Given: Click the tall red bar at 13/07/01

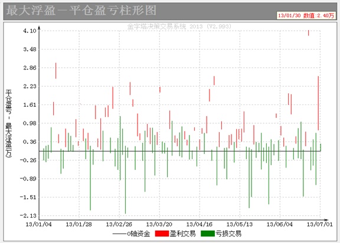Looking at the screenshot, I should (318, 103).
